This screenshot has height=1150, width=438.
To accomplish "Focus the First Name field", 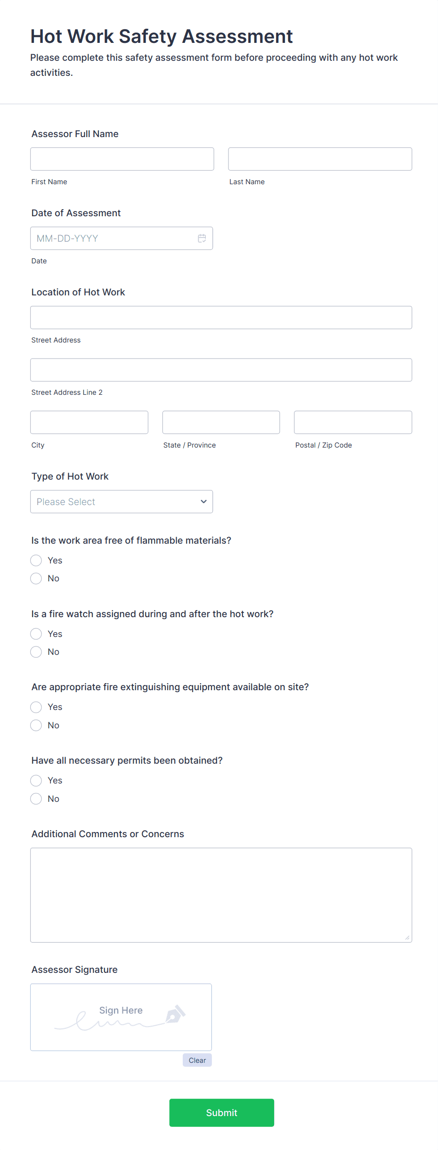I will 122,159.
